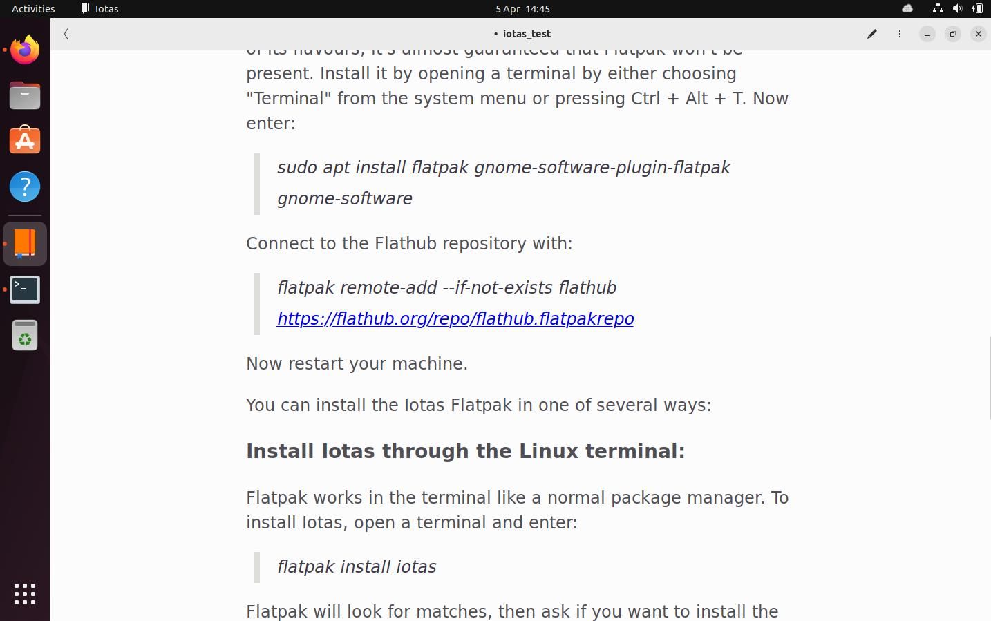Toggle edit mode with the pencil icon

click(x=872, y=34)
